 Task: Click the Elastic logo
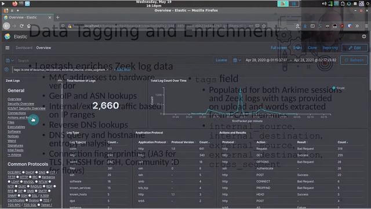(x=8, y=37)
